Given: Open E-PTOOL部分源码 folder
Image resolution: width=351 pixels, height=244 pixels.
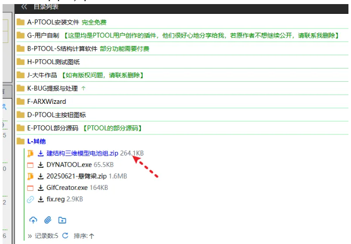Looking at the screenshot, I should pyautogui.click(x=53, y=128).
